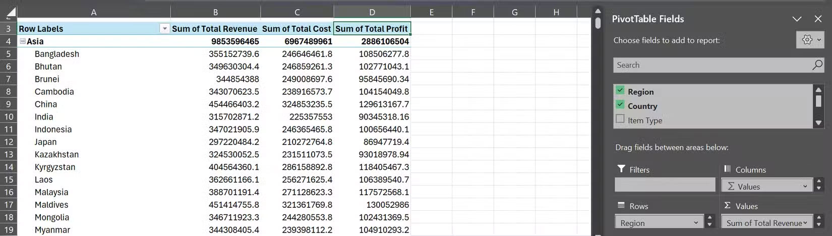Select column D header
Viewport: 832px width, 236px height.
372,12
